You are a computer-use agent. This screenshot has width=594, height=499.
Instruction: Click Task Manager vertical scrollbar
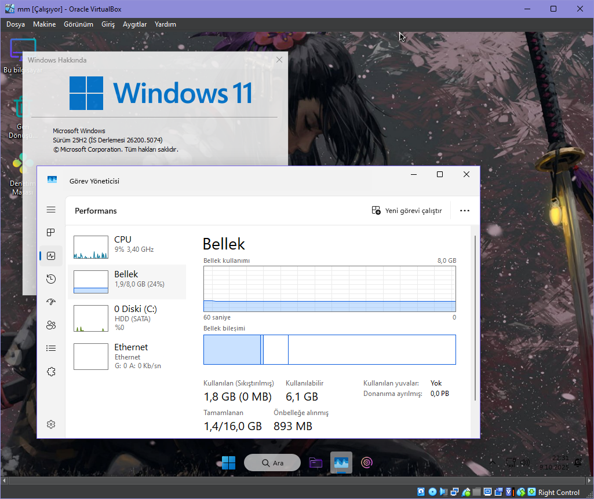point(475,318)
